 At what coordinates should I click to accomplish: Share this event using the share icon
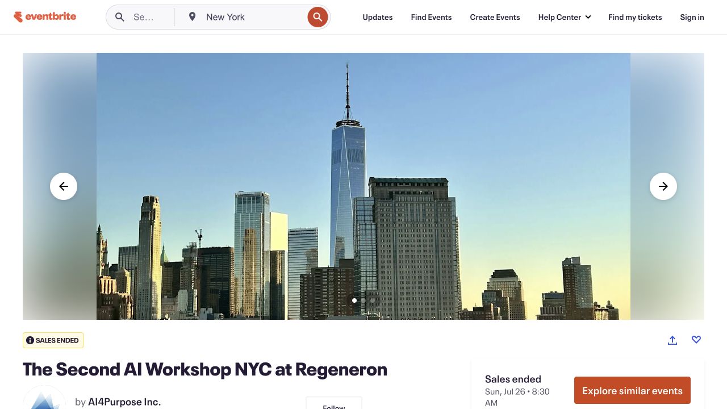pyautogui.click(x=672, y=340)
